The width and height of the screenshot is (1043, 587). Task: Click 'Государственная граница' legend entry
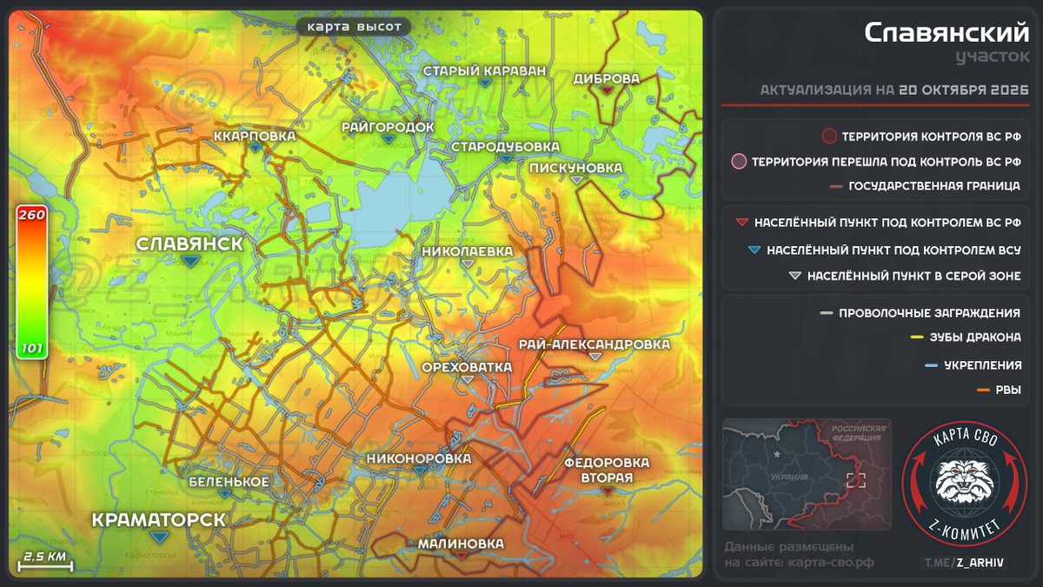coord(933,186)
